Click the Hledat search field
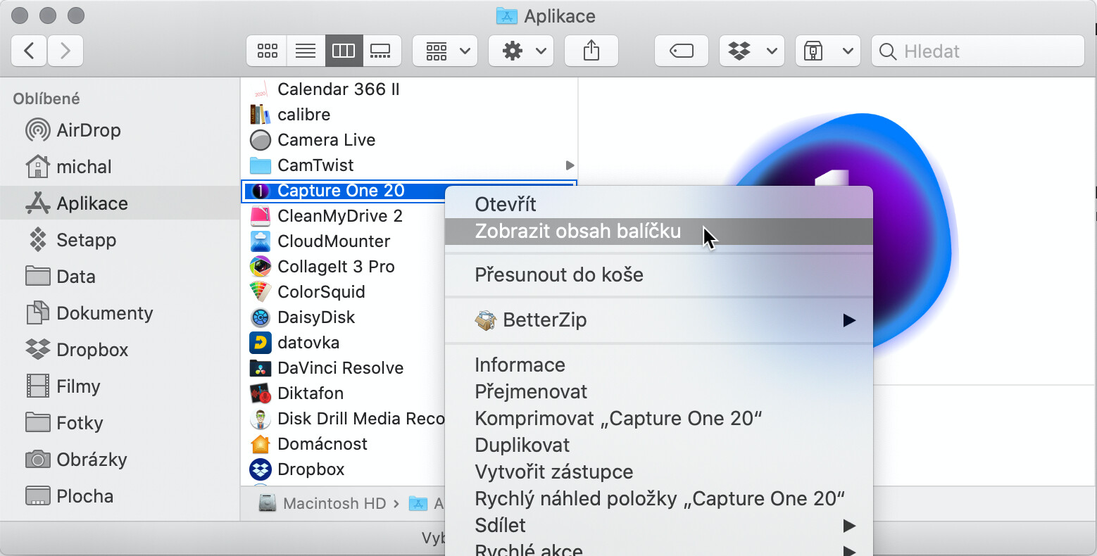The width and height of the screenshot is (1097, 556). tap(978, 51)
